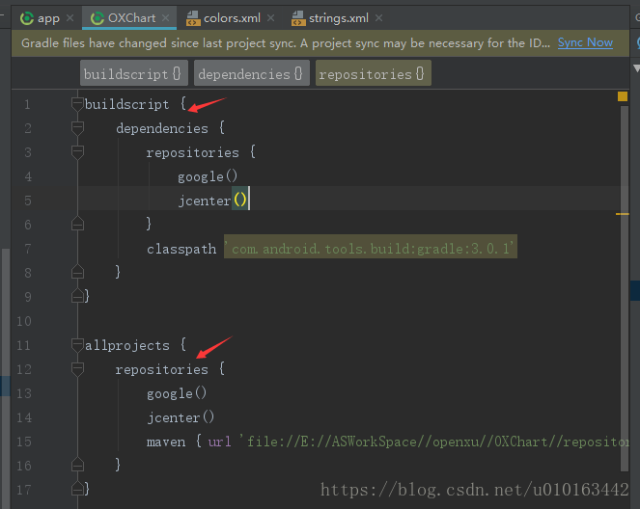The width and height of the screenshot is (640, 509).
Task: Open the colors.xml tab
Action: 232,18
